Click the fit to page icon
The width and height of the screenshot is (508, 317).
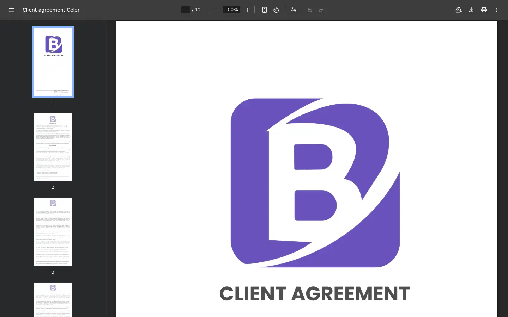point(265,10)
